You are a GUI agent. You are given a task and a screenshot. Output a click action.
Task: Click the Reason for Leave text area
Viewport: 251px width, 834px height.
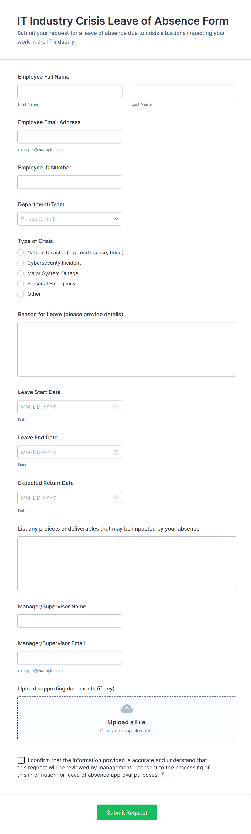(x=127, y=349)
